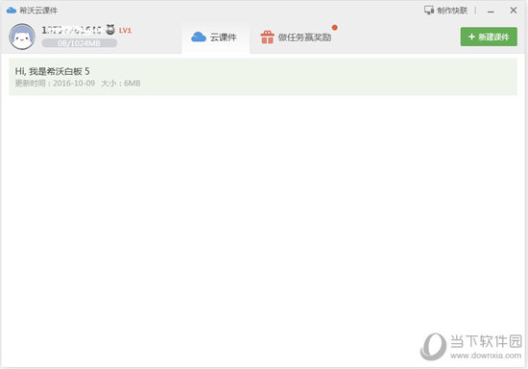Open the 制作快联 screen option
Viewport: 528px width, 369px height.
pos(445,11)
